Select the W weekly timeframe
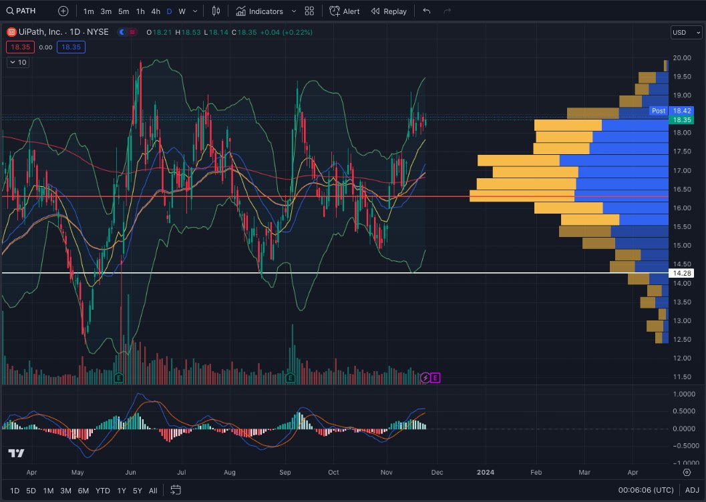 [182, 11]
